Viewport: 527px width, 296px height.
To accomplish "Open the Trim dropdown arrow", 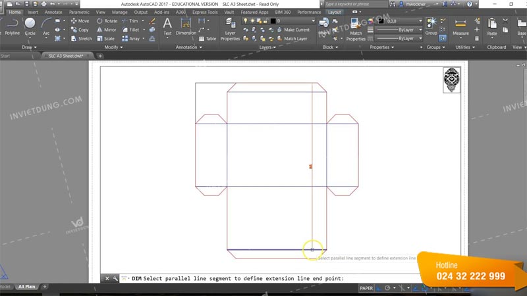I will point(143,21).
